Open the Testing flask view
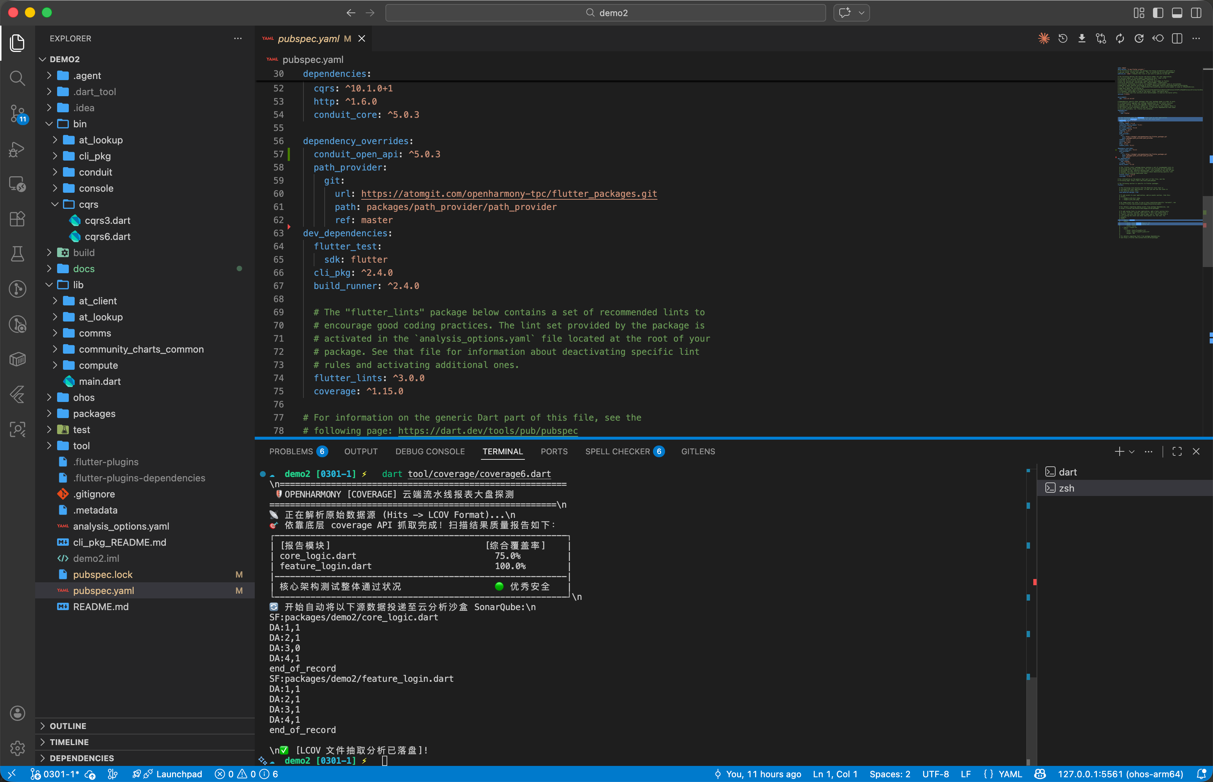The image size is (1213, 782). pos(17,253)
